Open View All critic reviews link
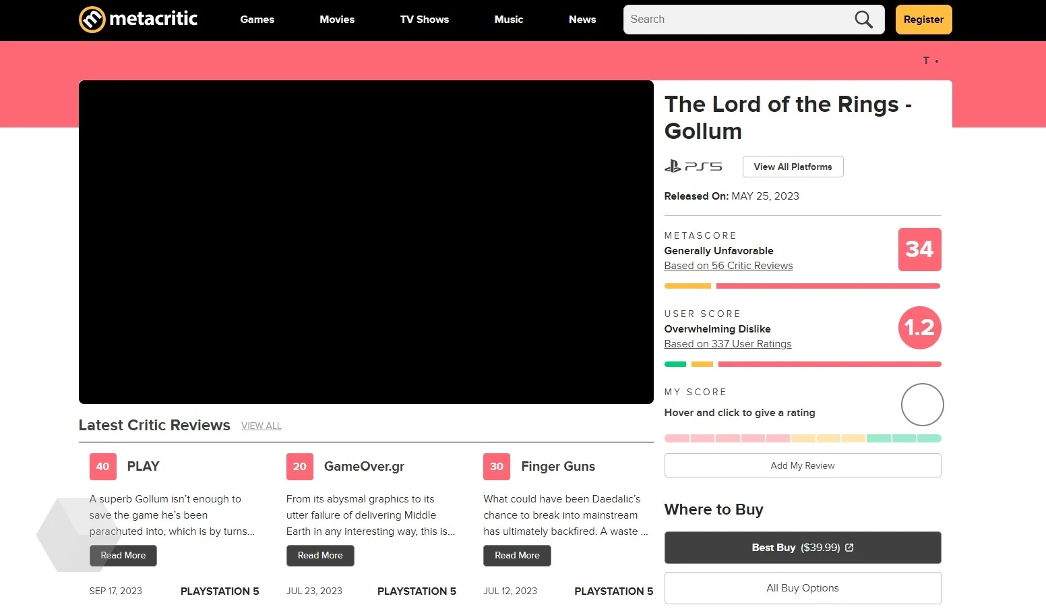The image size is (1046, 609). [x=261, y=426]
